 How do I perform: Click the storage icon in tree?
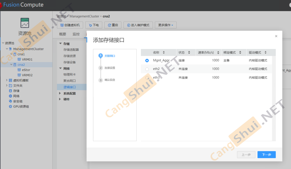(x=11, y=91)
